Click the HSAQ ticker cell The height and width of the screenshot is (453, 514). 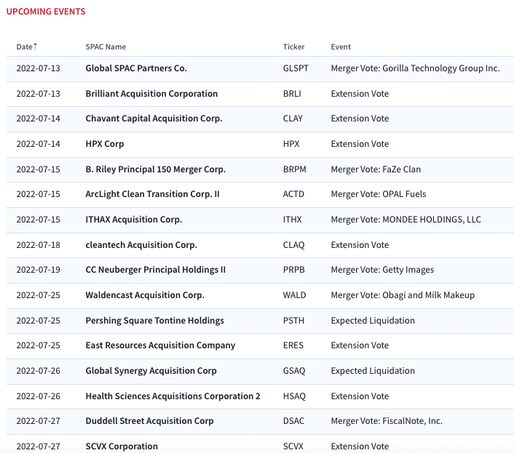(294, 396)
